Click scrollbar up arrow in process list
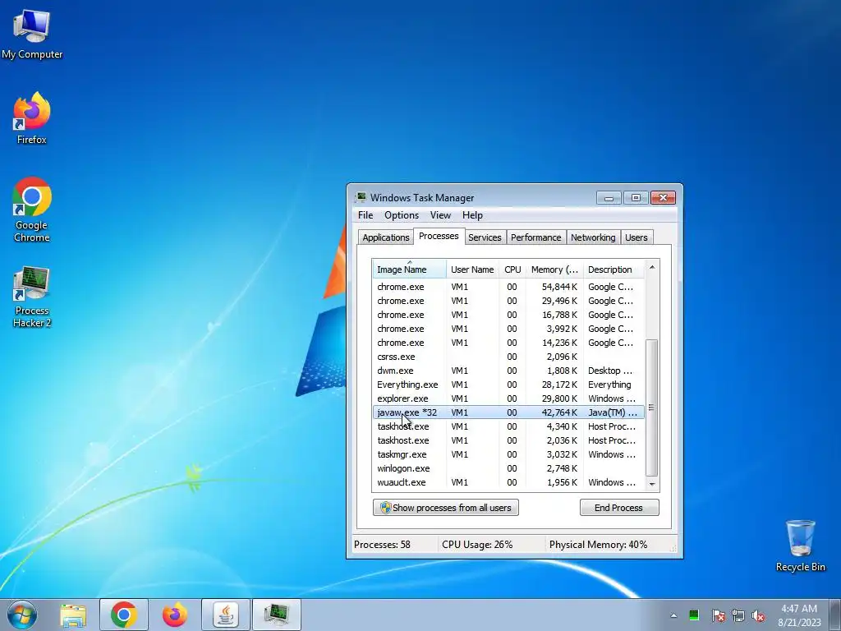The width and height of the screenshot is (841, 631). [652, 267]
